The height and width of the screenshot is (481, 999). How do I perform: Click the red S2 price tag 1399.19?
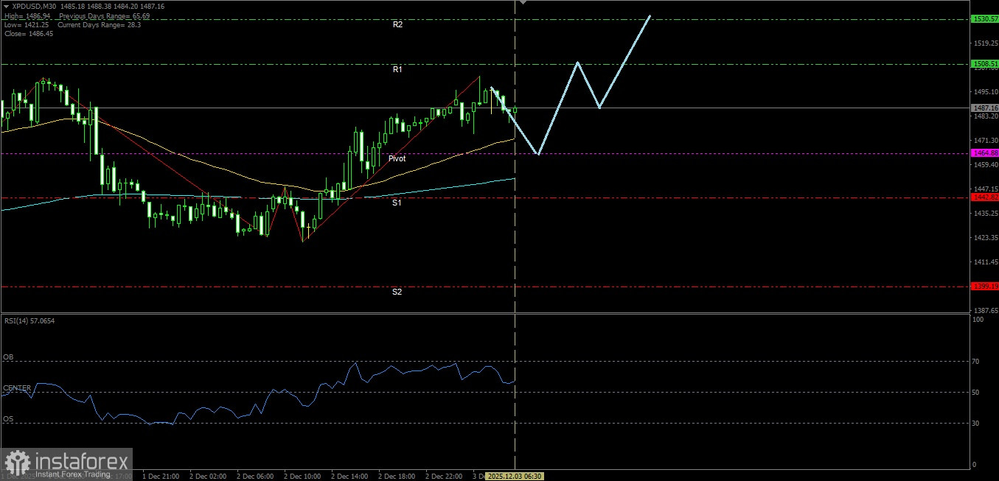pos(984,286)
